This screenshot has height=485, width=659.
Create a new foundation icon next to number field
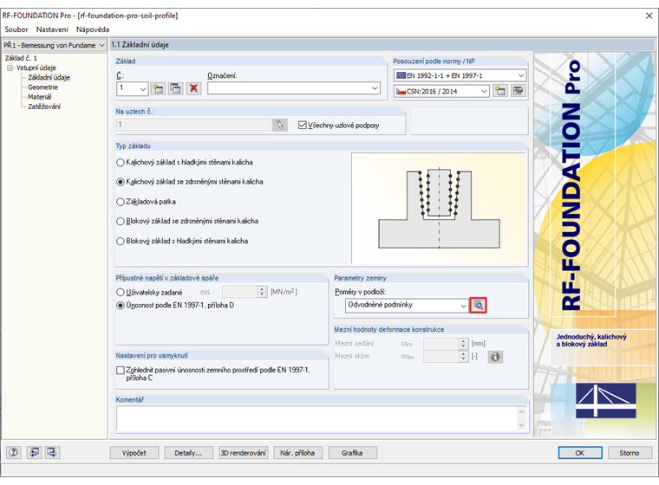click(158, 88)
